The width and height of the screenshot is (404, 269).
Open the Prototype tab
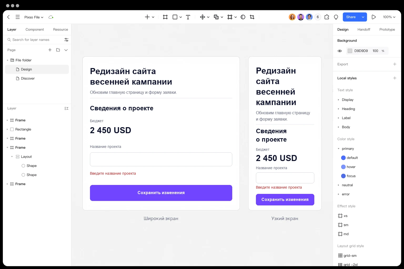387,29
